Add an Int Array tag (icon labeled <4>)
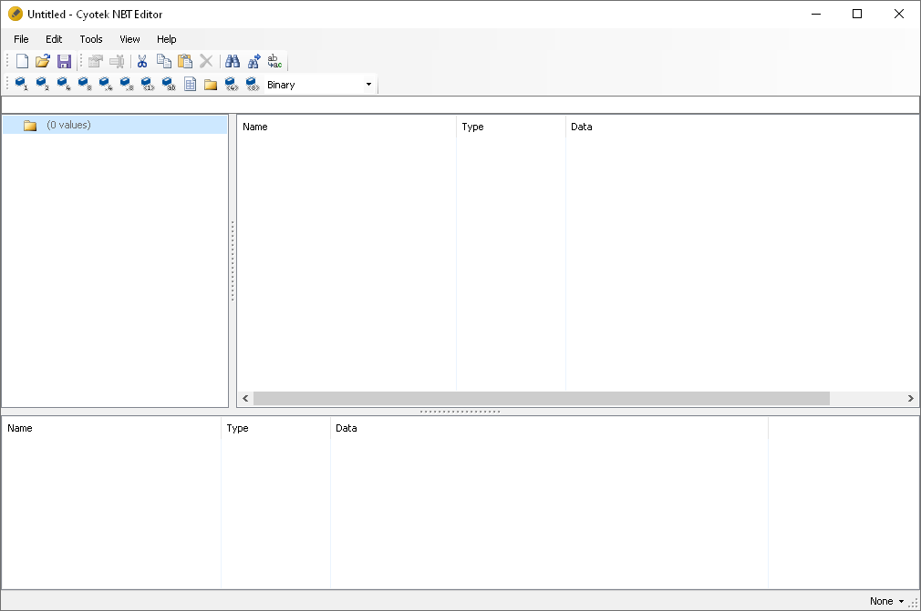The height and width of the screenshot is (611, 921). (x=232, y=85)
